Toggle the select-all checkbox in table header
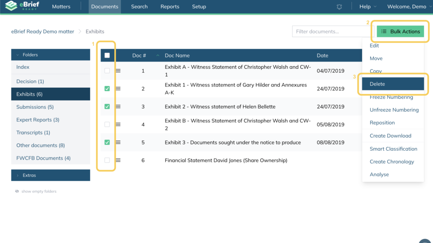Screen dimensions: 433x243 coord(107,55)
